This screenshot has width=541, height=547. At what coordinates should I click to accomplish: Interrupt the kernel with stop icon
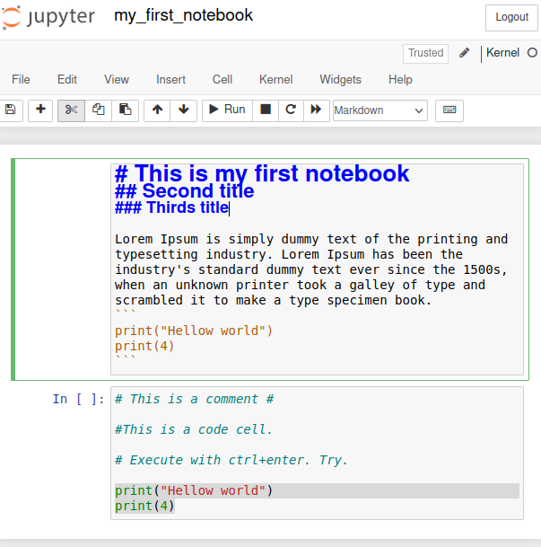coord(266,110)
